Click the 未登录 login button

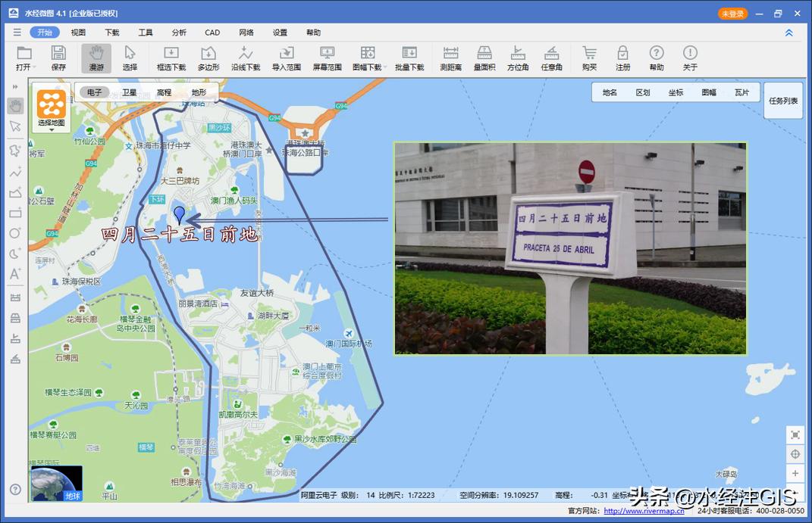[732, 14]
